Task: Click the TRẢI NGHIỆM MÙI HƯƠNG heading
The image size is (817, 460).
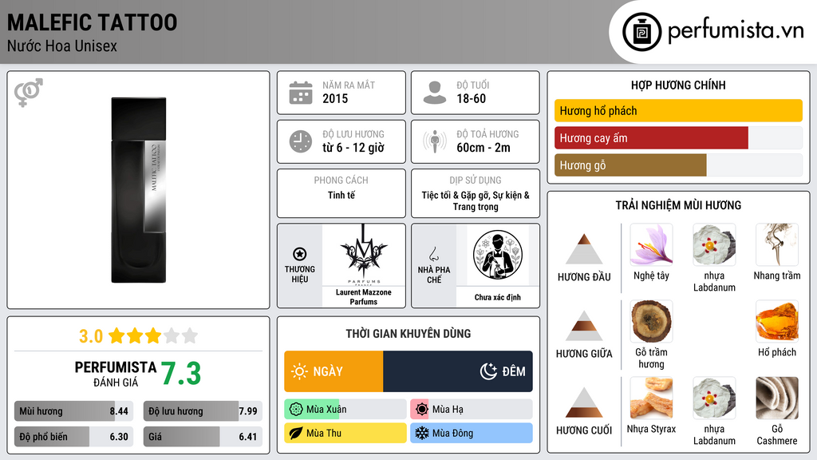Action: click(678, 205)
